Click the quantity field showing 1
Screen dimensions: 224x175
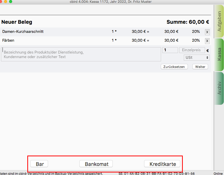click(x=170, y=50)
